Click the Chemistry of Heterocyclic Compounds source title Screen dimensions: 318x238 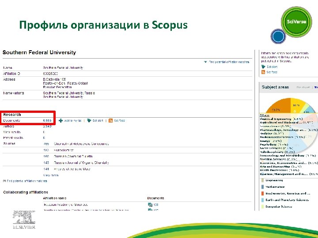pos(81,144)
